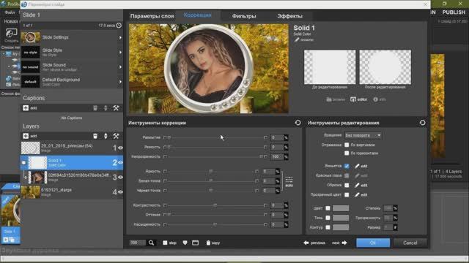Screen dimensions: 469x263
Task: Enable the crop (Обрезка) checkbox
Action: coord(347,185)
